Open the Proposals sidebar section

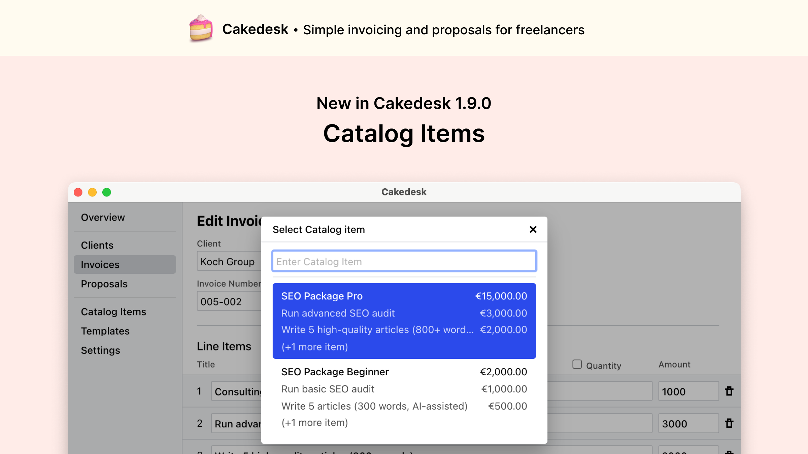[104, 284]
